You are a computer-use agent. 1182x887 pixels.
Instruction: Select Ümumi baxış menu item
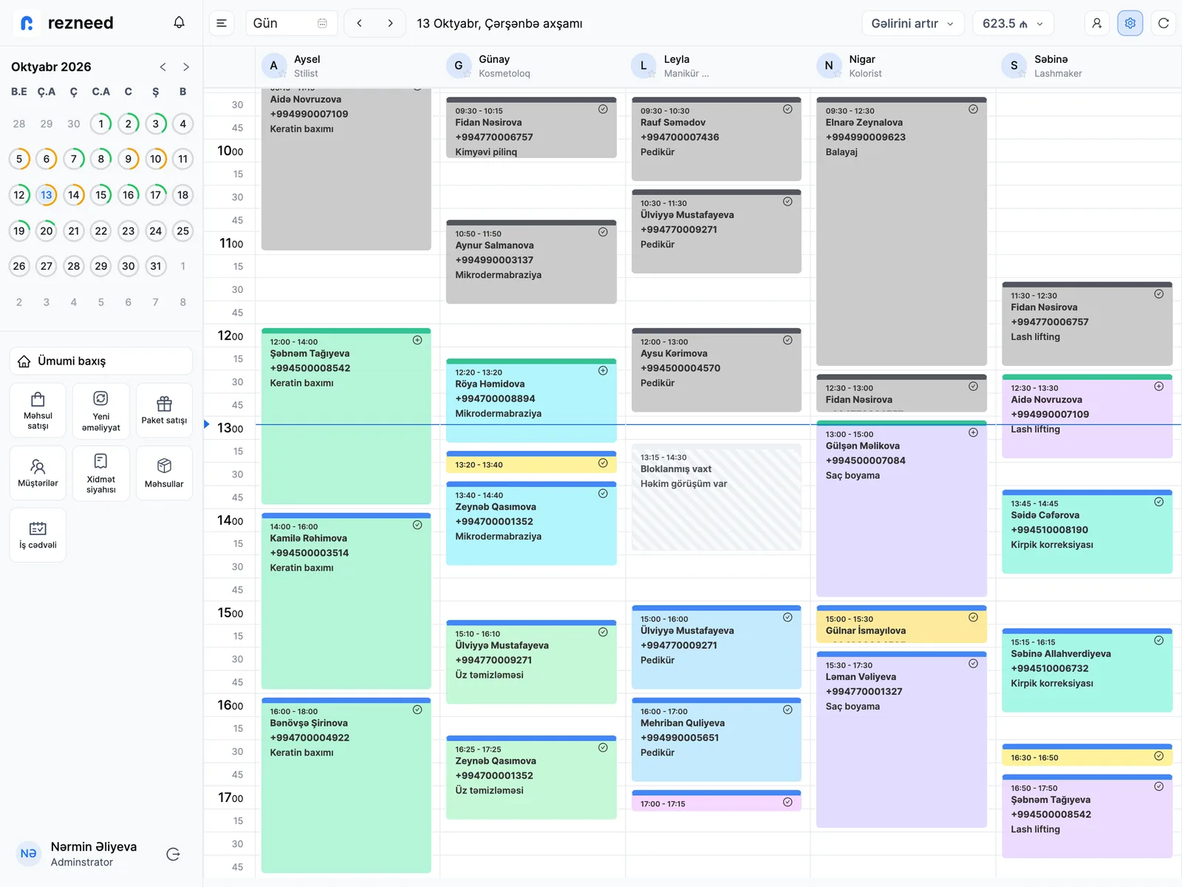tap(101, 361)
